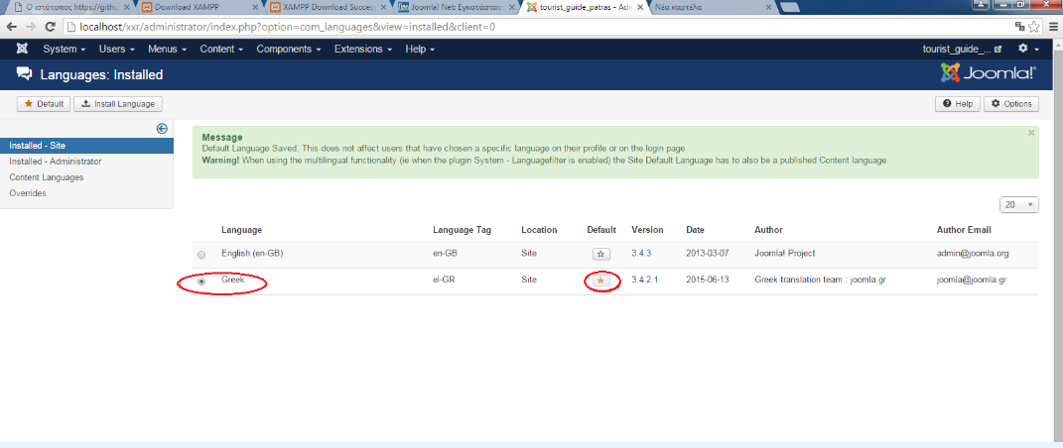
Task: Reload the page with the refresh icon
Action: point(50,27)
